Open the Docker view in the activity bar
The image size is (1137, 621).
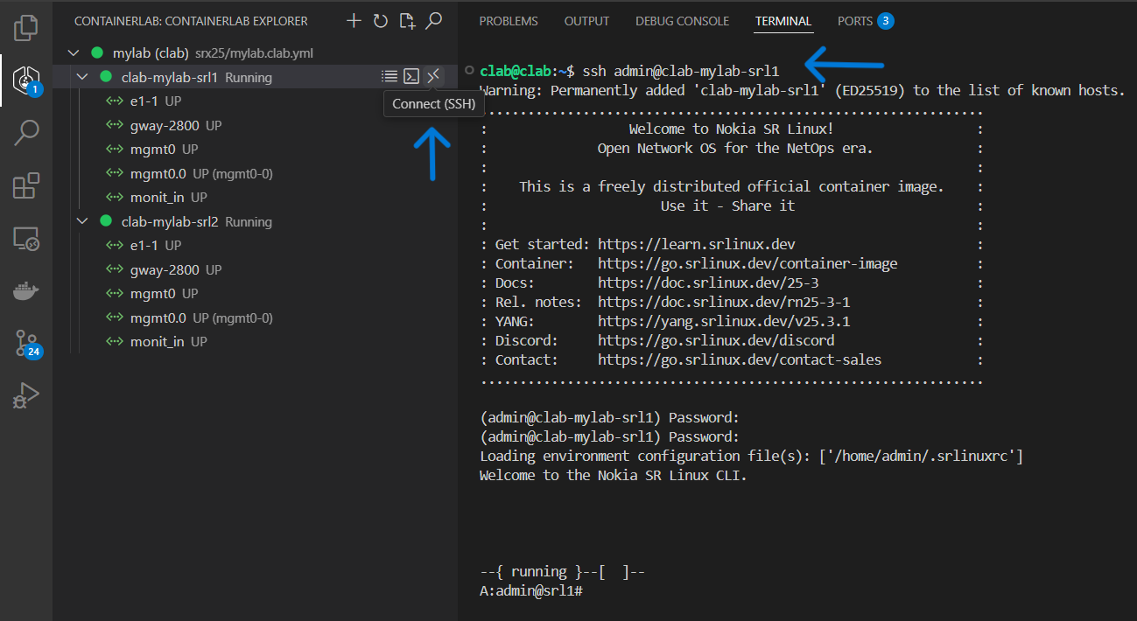(26, 291)
